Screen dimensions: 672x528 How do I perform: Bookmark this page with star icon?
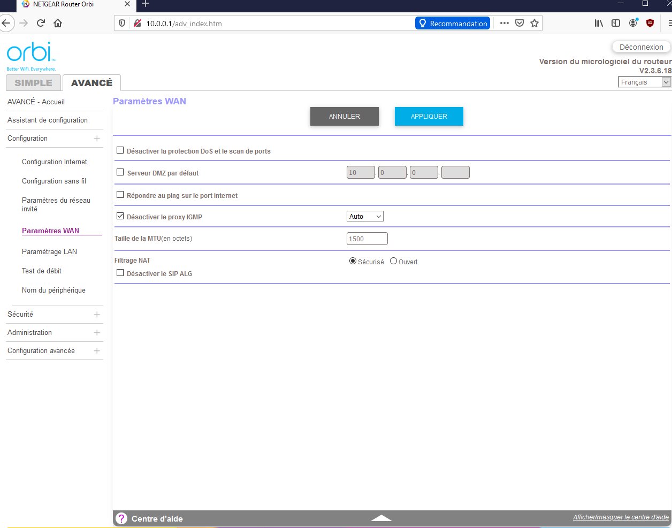click(x=534, y=23)
